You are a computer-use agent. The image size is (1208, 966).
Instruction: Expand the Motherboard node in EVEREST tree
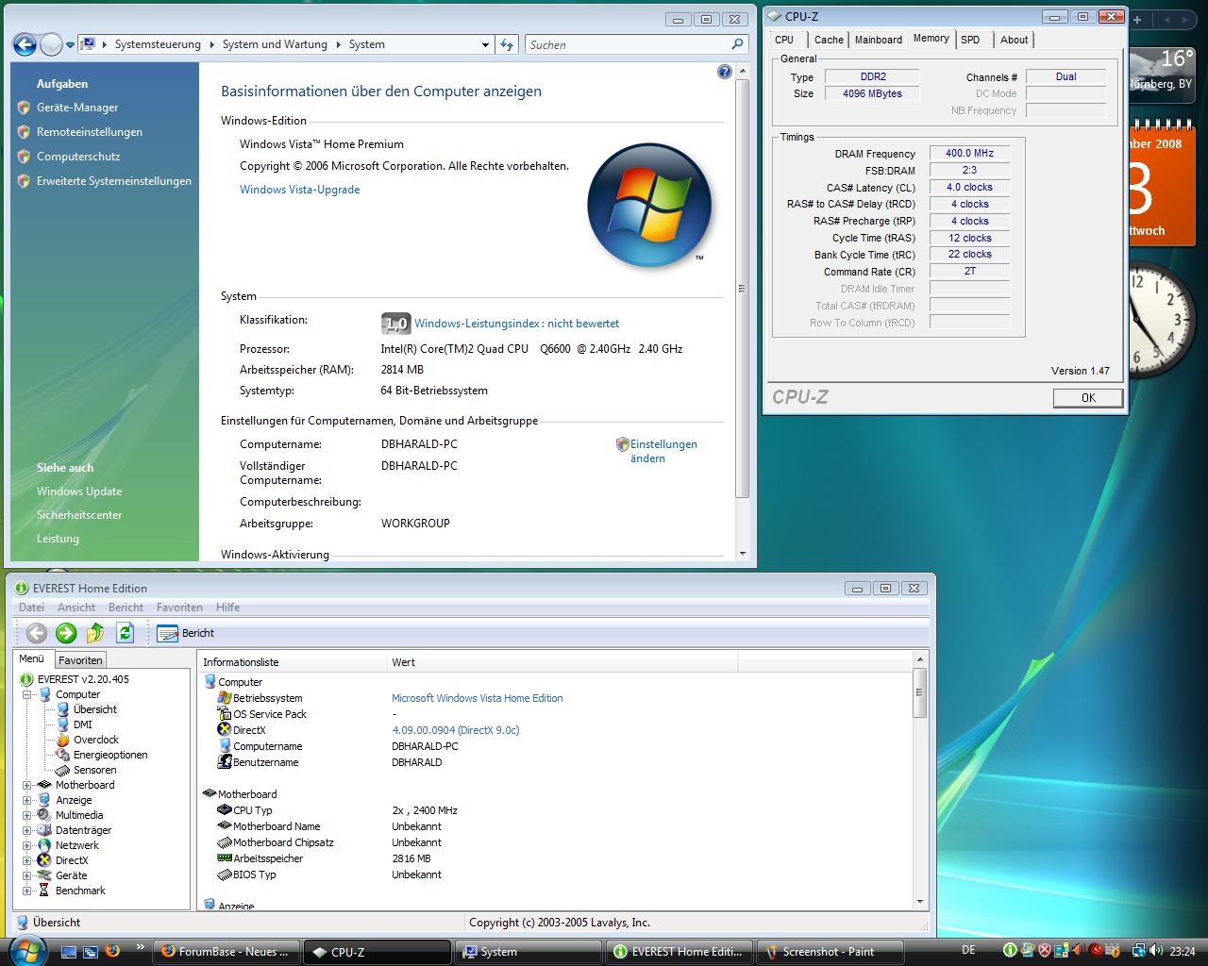coord(27,785)
